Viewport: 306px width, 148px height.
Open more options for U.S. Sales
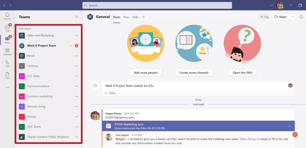click(x=76, y=76)
